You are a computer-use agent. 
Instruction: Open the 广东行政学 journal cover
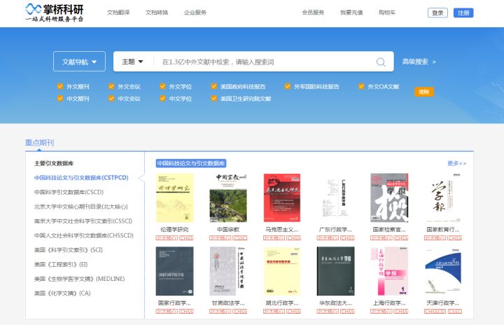tap(335, 198)
